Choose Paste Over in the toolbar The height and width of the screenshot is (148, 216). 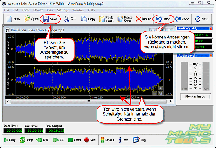pos(125,19)
